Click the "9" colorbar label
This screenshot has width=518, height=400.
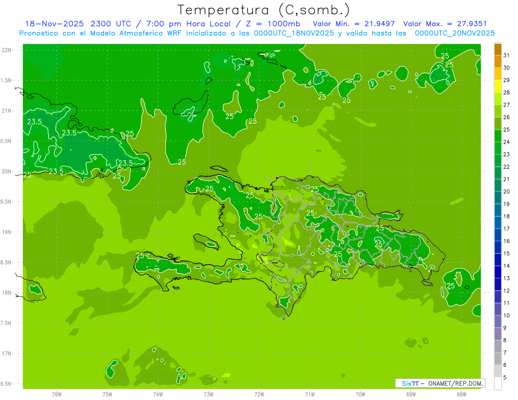click(505, 328)
